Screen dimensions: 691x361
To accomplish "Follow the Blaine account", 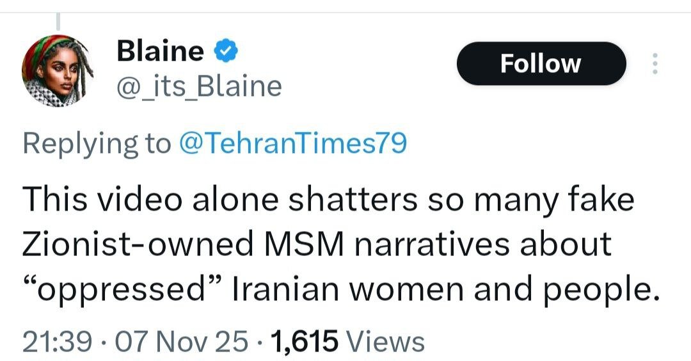I will click(x=541, y=63).
